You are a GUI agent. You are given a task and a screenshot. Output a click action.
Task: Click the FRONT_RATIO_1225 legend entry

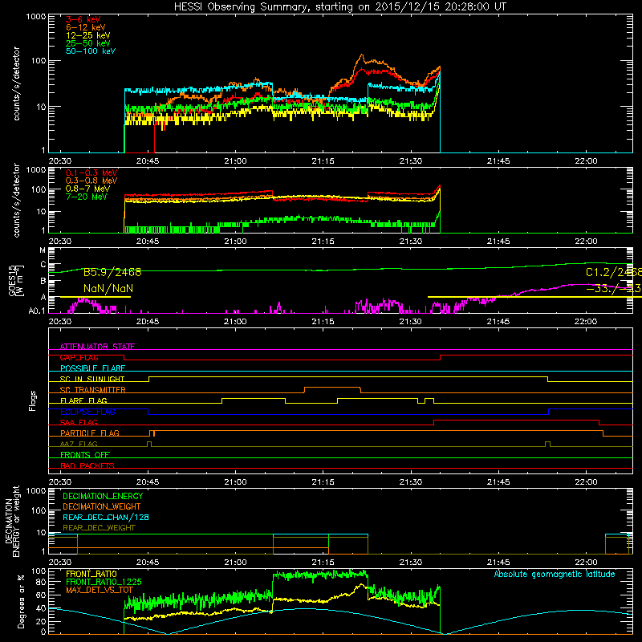[x=104, y=582]
